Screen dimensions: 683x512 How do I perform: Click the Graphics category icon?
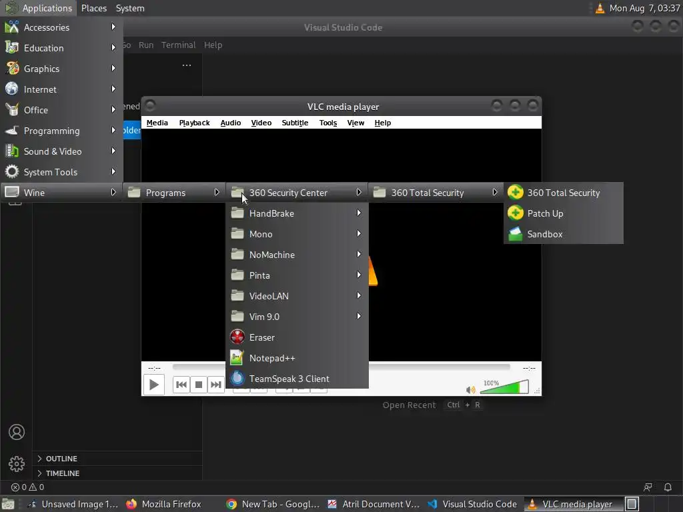12,69
